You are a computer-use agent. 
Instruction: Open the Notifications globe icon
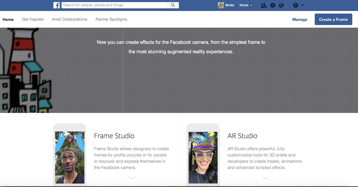(x=281, y=5)
